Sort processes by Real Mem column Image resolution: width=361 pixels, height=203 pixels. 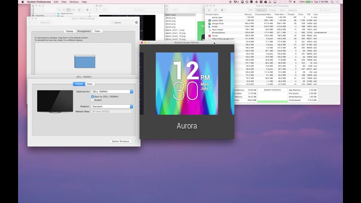click(280, 14)
